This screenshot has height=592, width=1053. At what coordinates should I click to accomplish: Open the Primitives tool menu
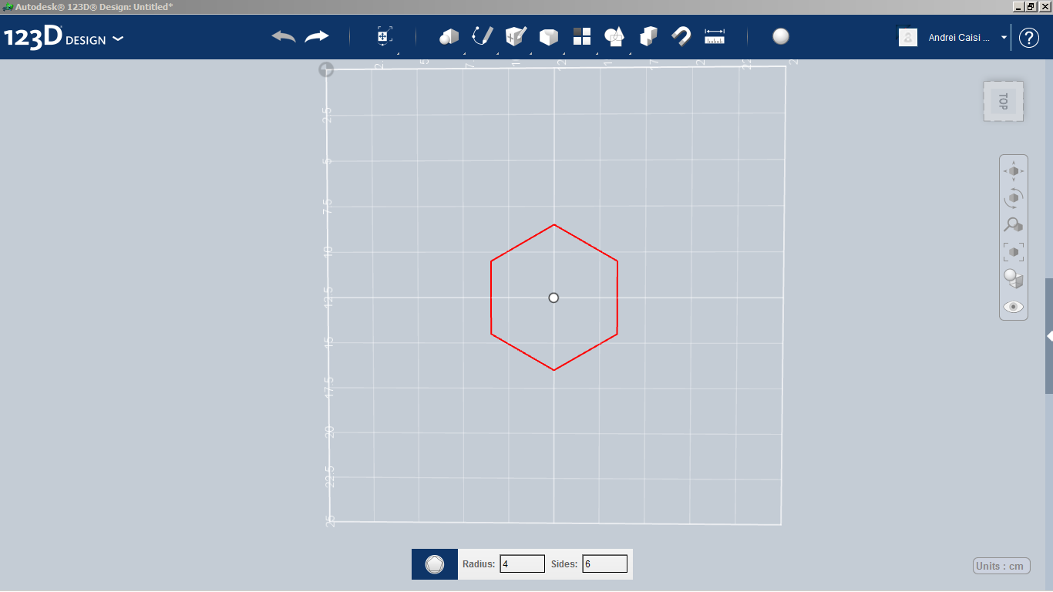(449, 36)
